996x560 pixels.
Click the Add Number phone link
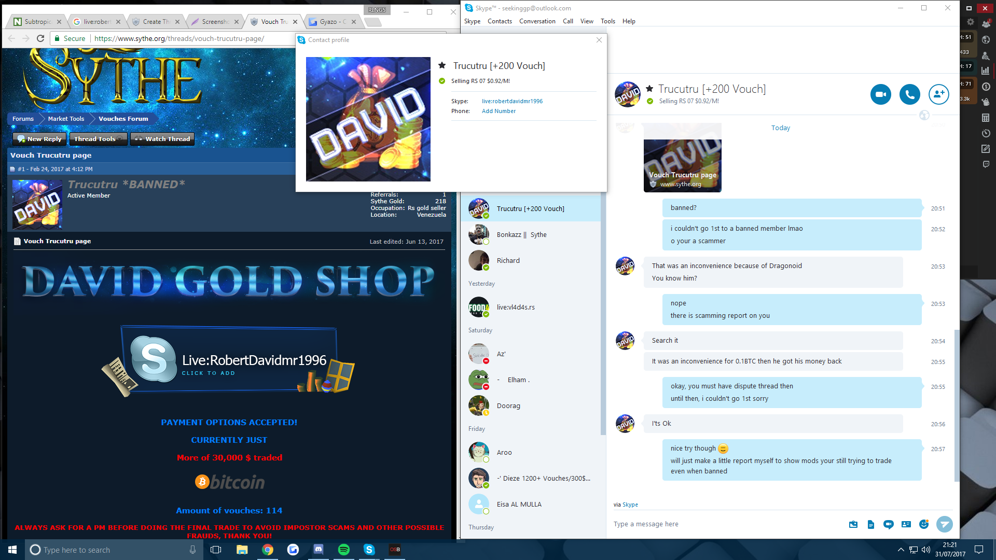click(x=499, y=111)
